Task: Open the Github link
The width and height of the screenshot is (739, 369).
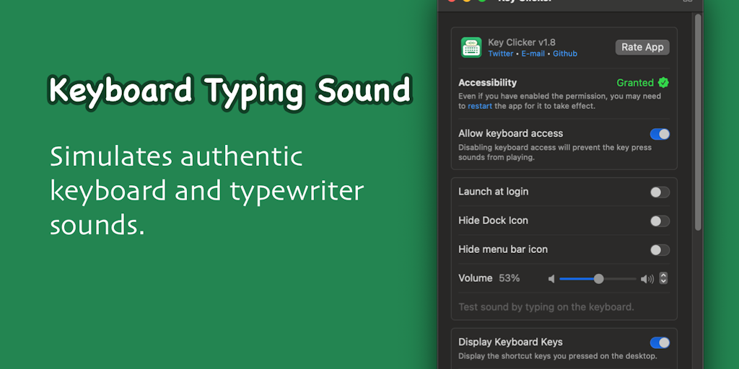Action: [565, 54]
